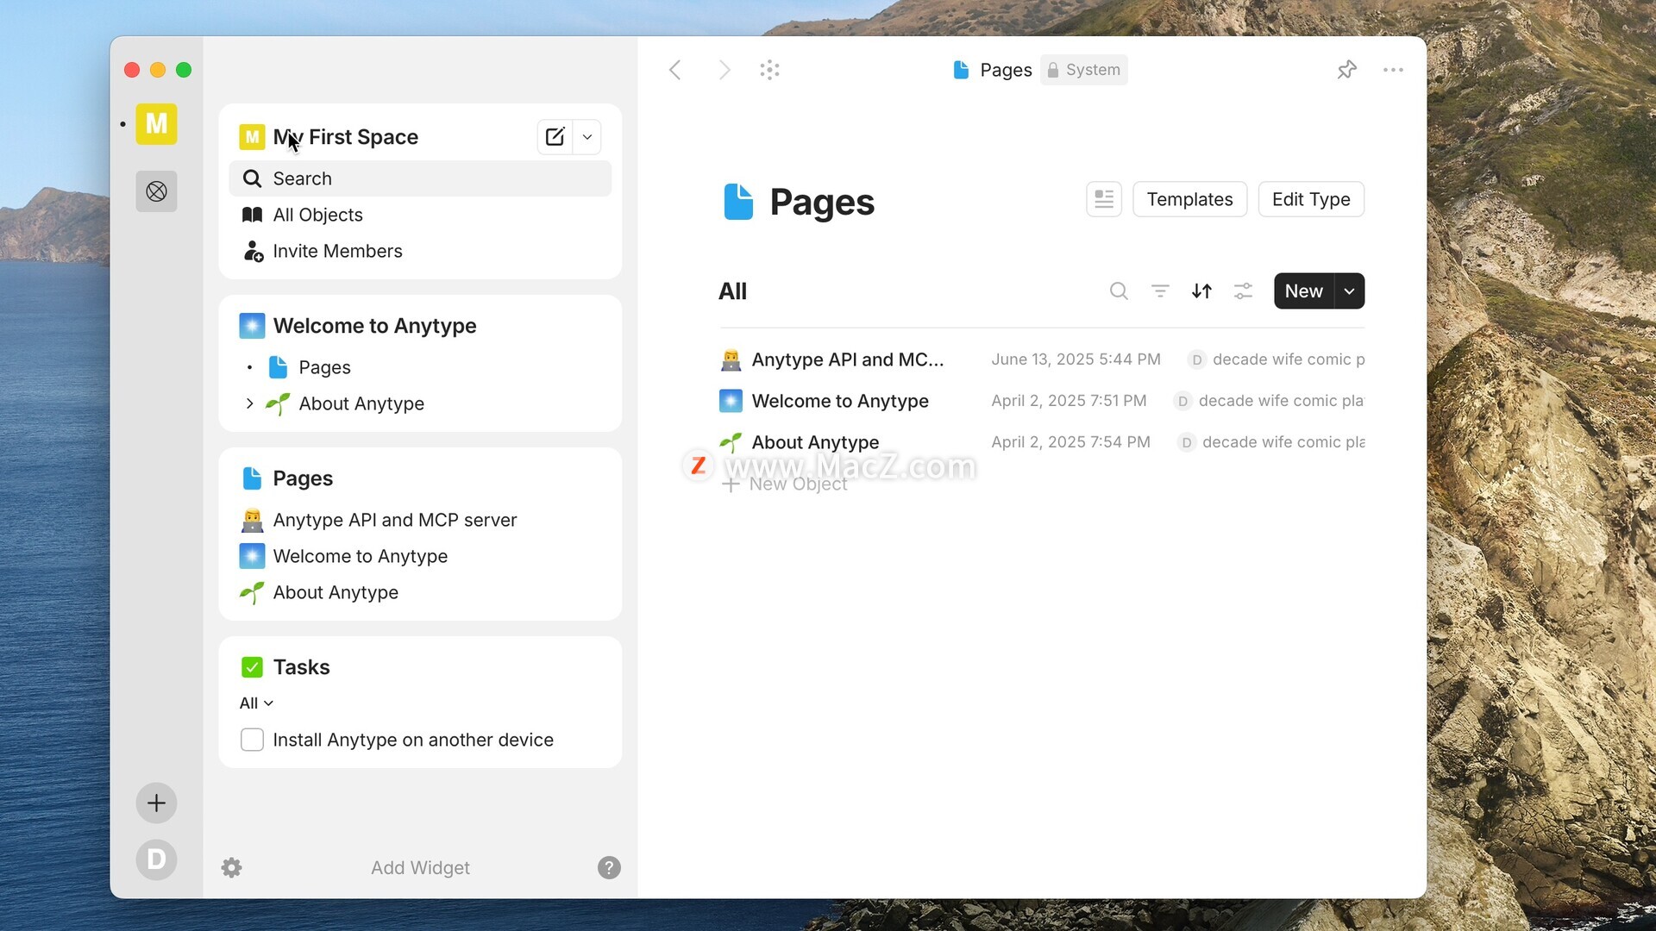The width and height of the screenshot is (1656, 931).
Task: Click the Search field in sidebar
Action: click(420, 178)
